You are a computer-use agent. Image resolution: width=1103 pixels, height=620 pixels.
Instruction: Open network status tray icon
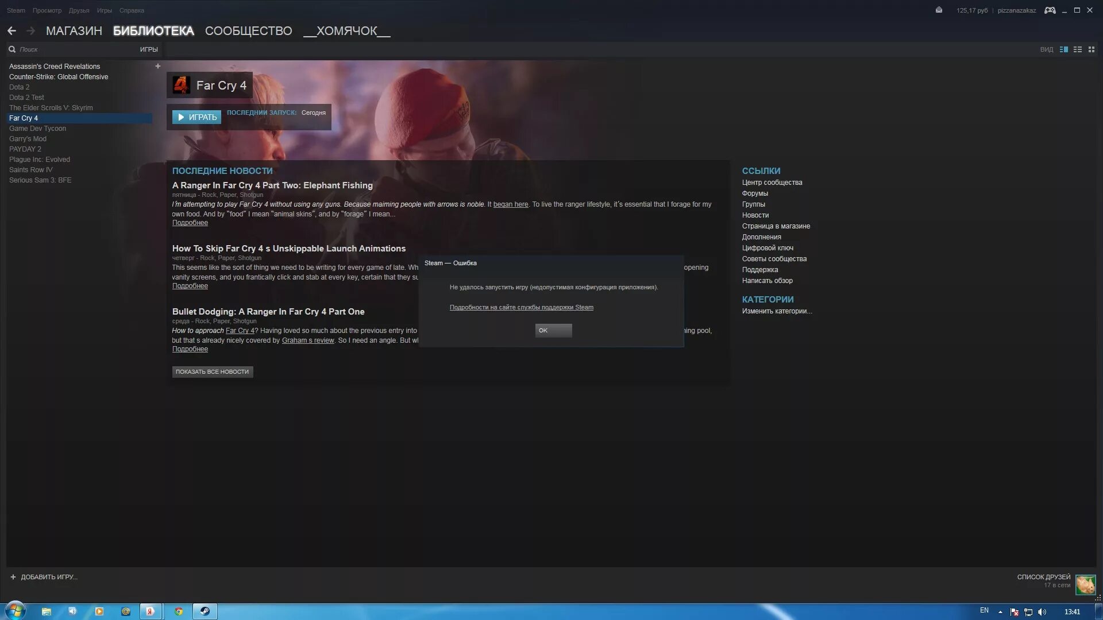click(x=1028, y=612)
